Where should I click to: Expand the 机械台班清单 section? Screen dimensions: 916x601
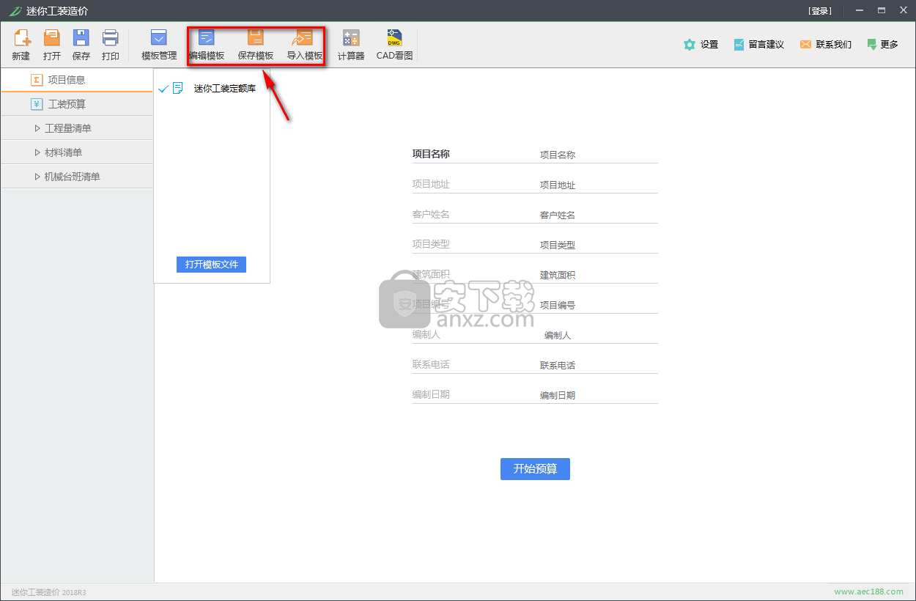[77, 177]
